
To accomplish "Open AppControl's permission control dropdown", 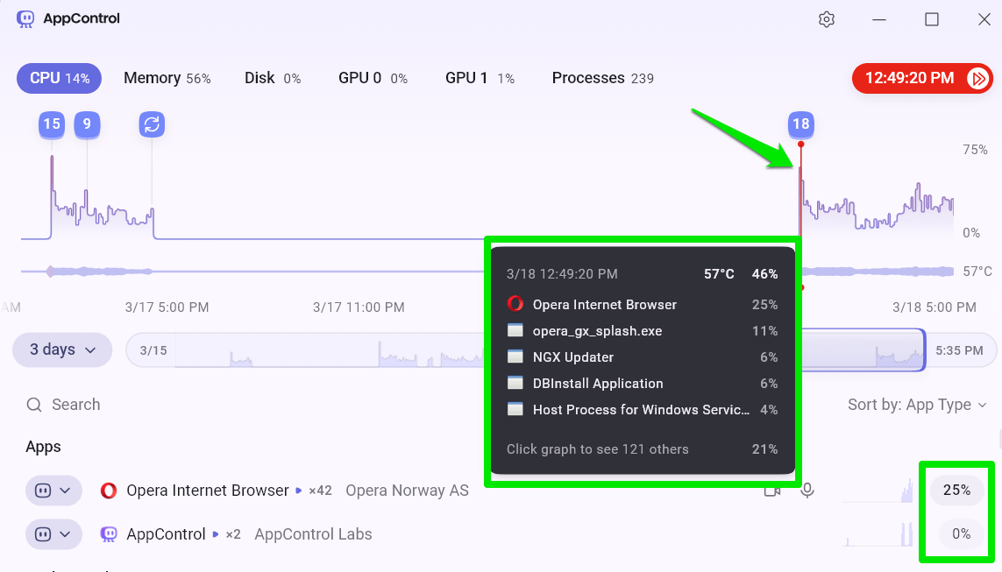I will coord(53,534).
